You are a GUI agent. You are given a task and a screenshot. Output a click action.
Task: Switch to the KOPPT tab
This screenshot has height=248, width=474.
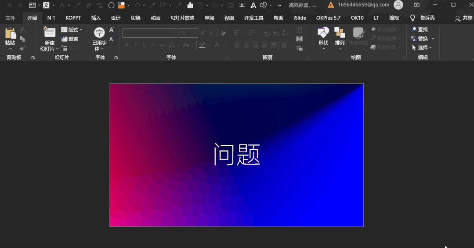[x=73, y=18]
